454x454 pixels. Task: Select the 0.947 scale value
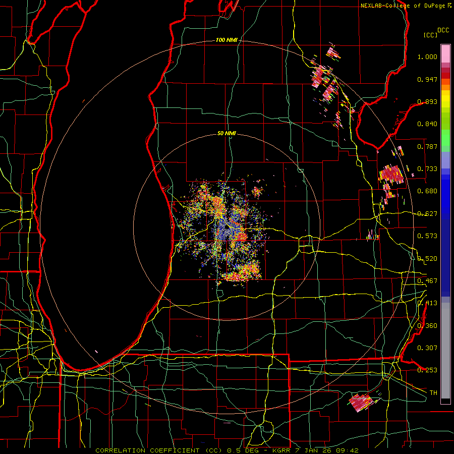click(x=427, y=79)
